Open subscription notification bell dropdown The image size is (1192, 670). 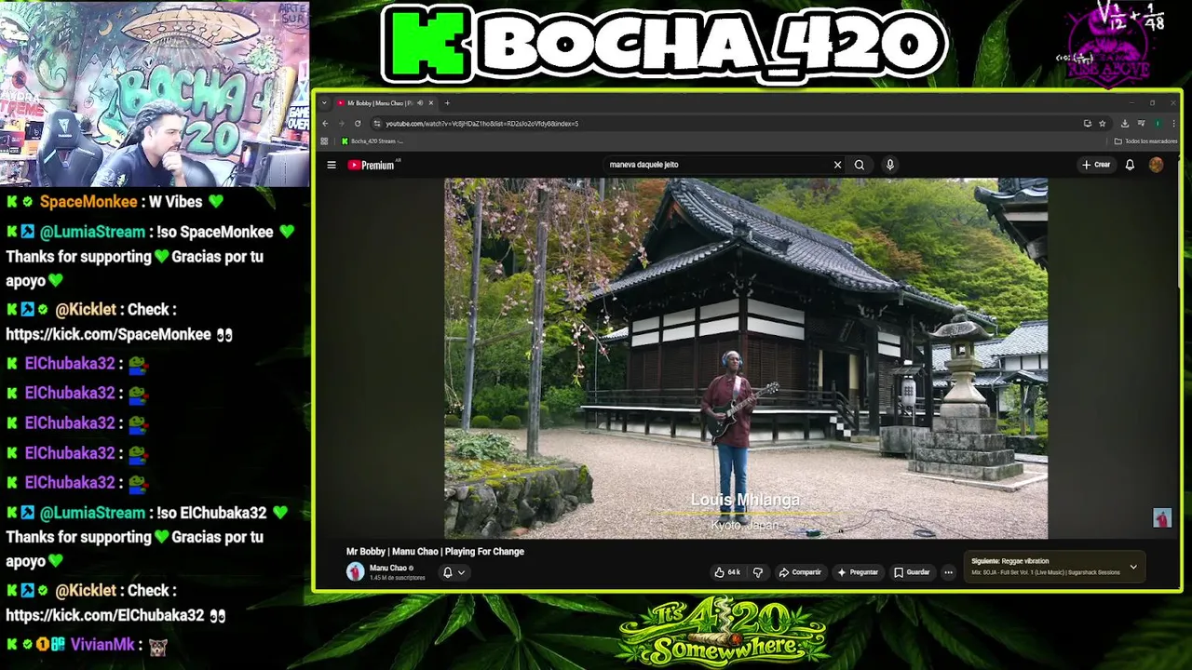[x=454, y=572]
